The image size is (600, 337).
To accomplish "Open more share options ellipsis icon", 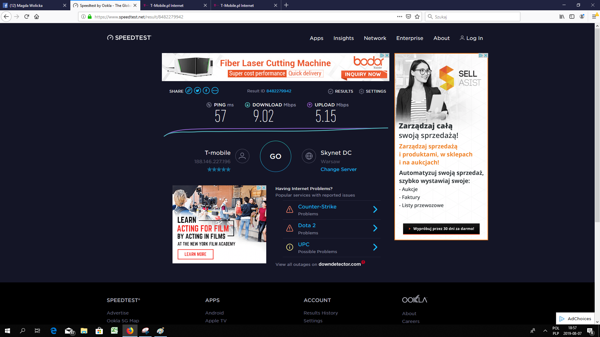I will (x=215, y=91).
